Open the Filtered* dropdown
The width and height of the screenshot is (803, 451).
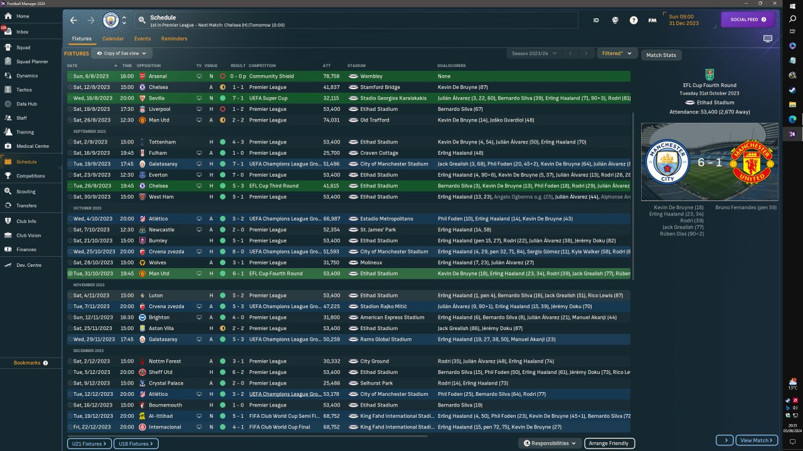pos(617,54)
